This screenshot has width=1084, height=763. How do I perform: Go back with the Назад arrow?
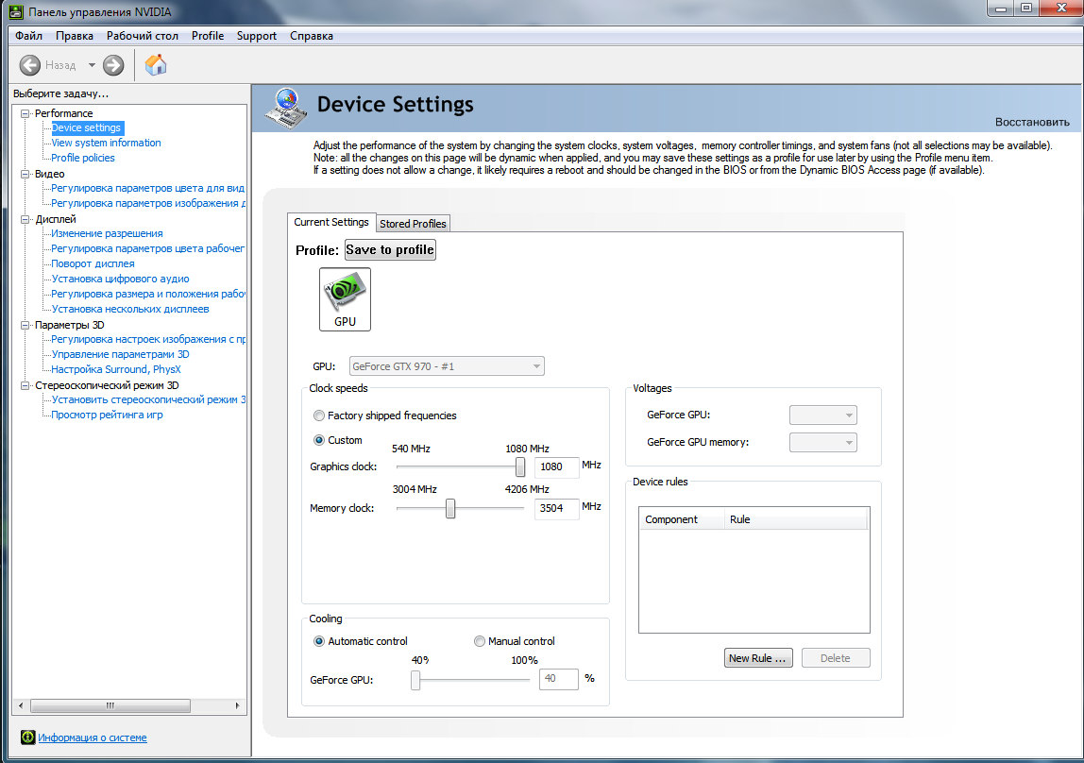click(x=29, y=66)
